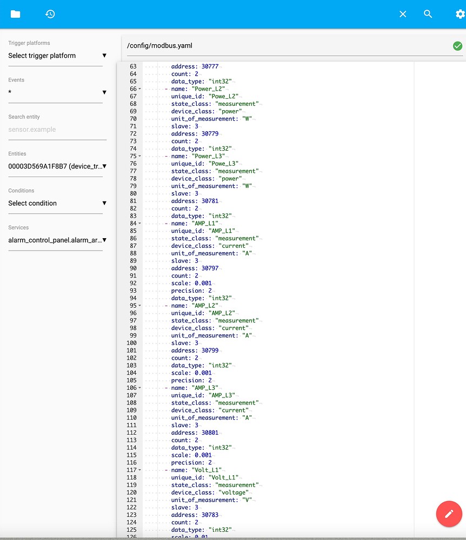Open the search tool in the toolbar

tap(428, 15)
